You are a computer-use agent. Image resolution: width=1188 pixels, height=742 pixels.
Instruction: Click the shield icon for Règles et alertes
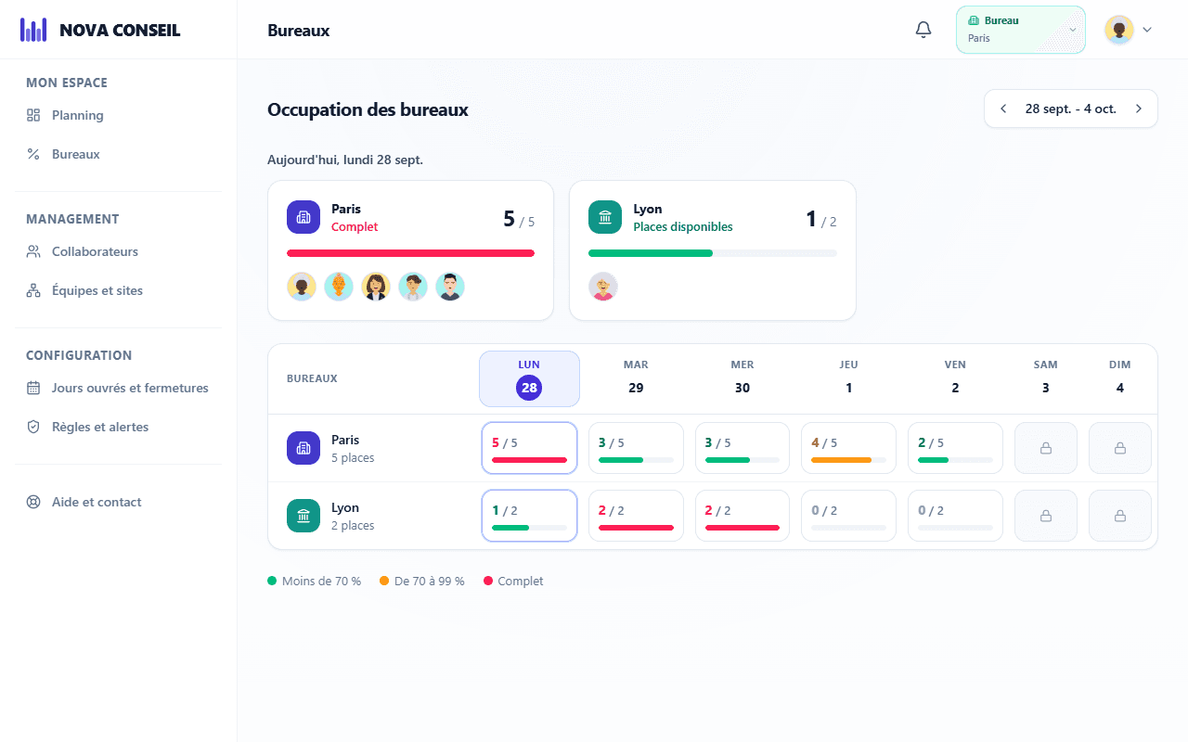coord(33,427)
